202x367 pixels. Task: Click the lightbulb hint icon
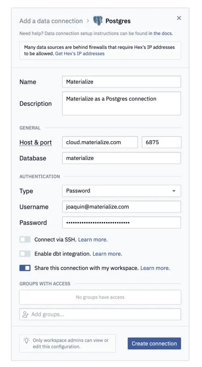(x=27, y=340)
